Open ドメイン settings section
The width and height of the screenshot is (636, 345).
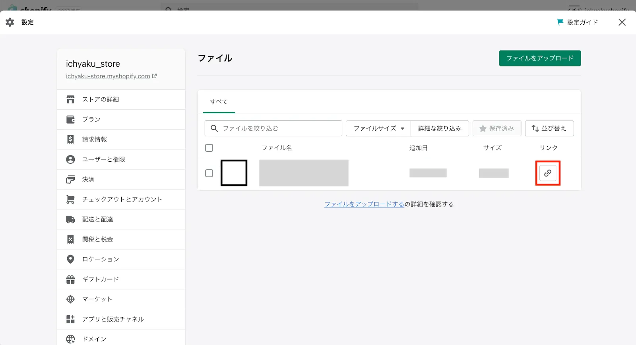(121, 338)
